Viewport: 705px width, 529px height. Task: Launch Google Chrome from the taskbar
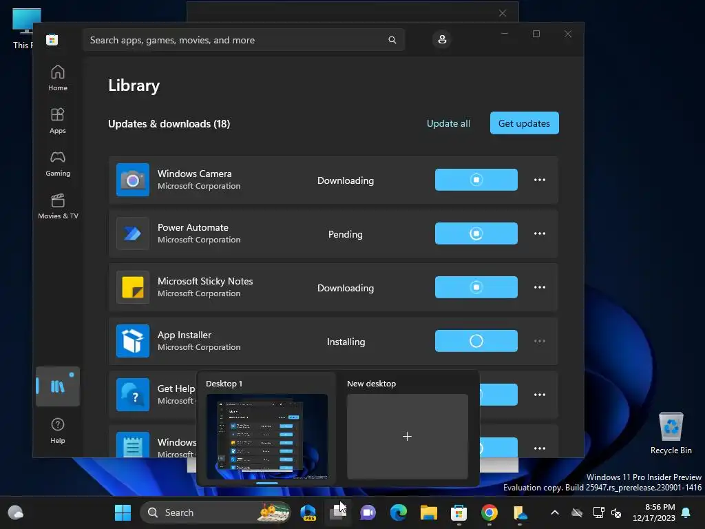(490, 512)
